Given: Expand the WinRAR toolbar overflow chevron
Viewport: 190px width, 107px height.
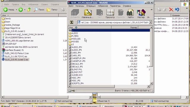Looking at the screenshot, I should click(151, 10).
